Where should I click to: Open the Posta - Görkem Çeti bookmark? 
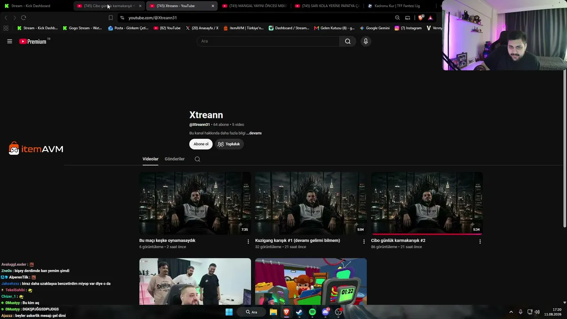128,28
